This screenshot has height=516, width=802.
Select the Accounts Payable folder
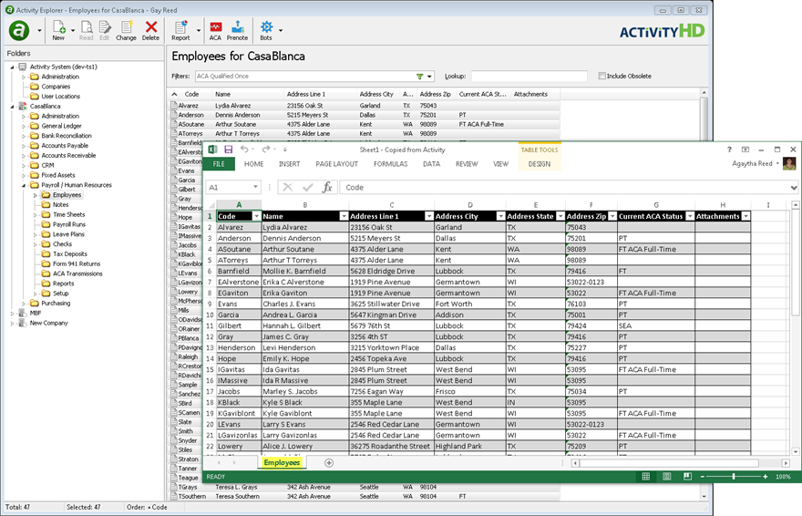click(65, 146)
